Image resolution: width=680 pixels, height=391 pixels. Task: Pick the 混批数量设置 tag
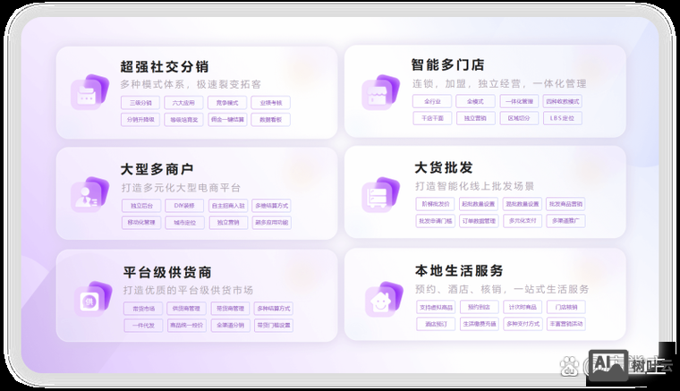pyautogui.click(x=523, y=204)
